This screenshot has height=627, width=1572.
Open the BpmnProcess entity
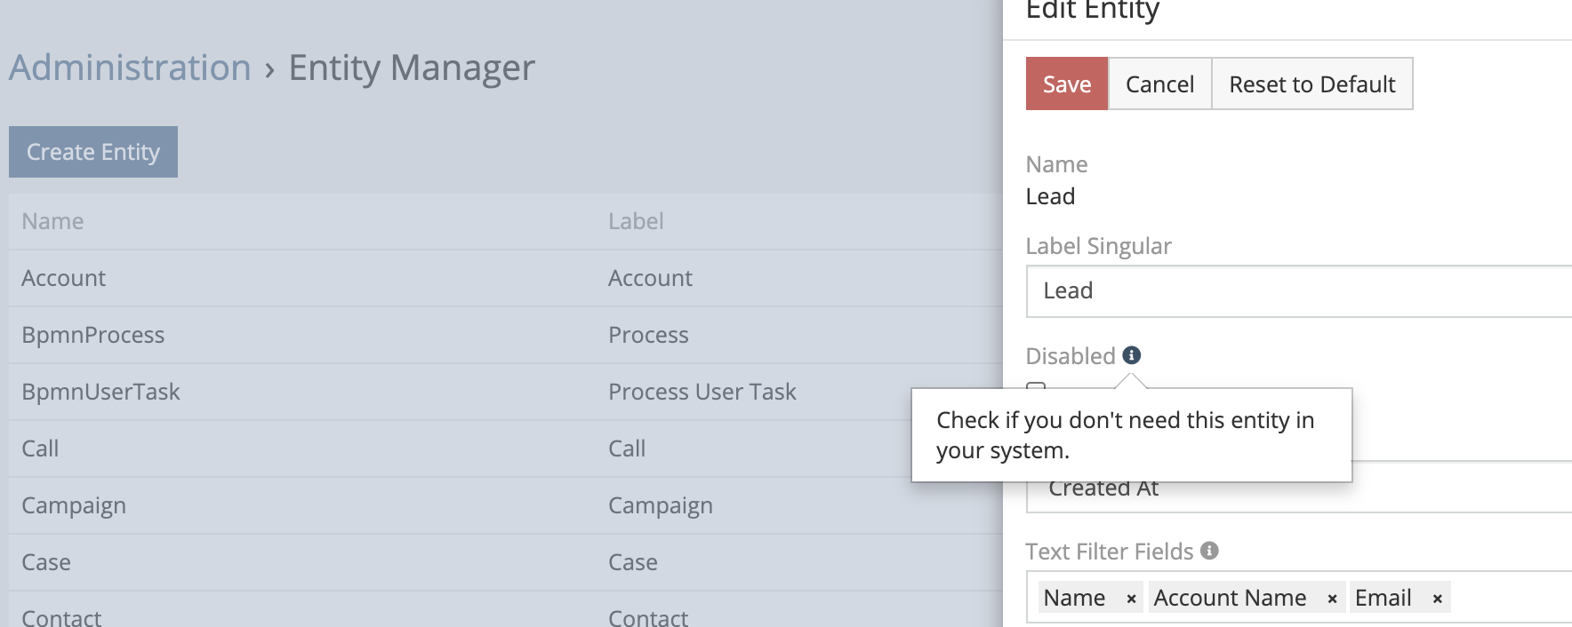click(x=92, y=335)
